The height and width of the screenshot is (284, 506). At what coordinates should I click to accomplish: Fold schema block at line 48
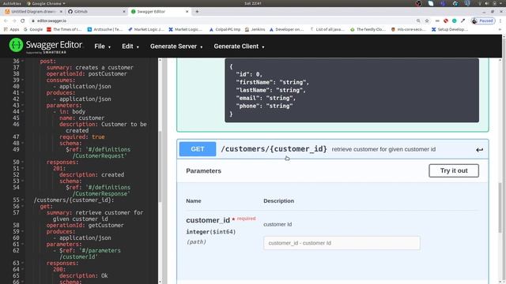pos(23,143)
